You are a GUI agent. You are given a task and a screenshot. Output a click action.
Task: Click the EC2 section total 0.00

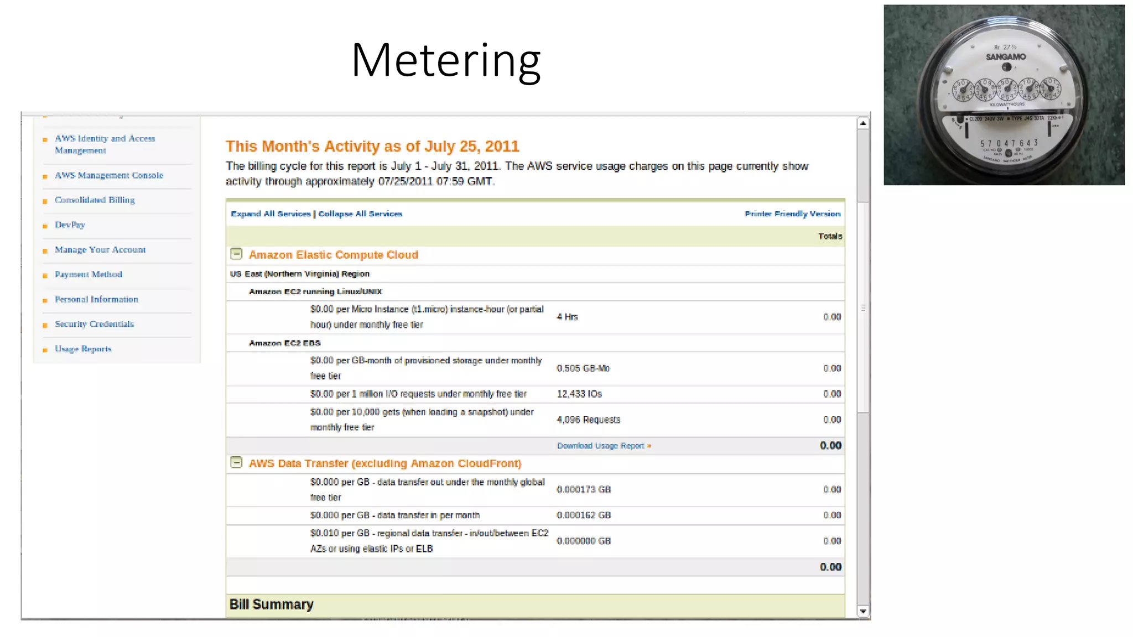pos(830,446)
